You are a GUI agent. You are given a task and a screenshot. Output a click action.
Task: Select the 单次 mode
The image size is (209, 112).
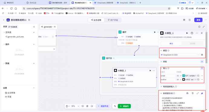171,43
